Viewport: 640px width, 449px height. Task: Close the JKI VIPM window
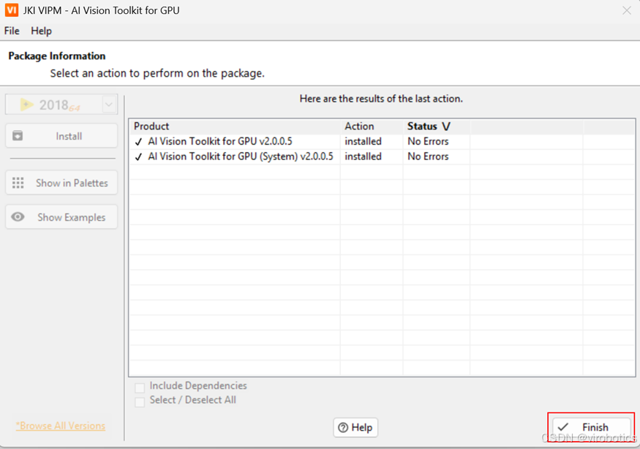[627, 10]
